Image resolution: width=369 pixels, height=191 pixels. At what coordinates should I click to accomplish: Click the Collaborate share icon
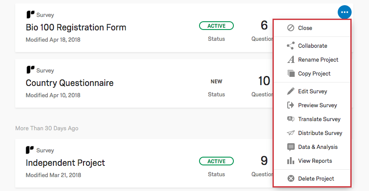pos(291,46)
